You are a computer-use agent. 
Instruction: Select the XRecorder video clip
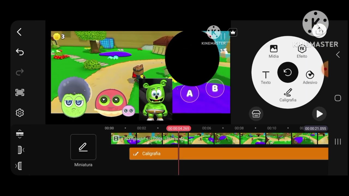[x=219, y=139]
